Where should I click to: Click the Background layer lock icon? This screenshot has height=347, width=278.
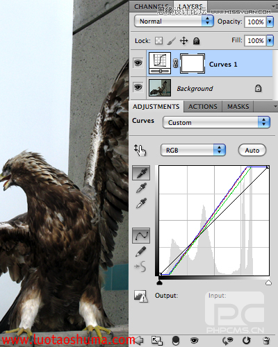(258, 88)
